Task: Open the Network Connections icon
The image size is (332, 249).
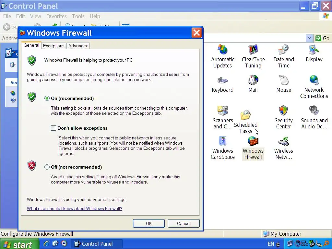Action: [314, 80]
